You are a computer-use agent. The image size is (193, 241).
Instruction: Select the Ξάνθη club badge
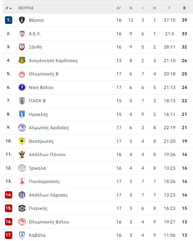coord(22,47)
